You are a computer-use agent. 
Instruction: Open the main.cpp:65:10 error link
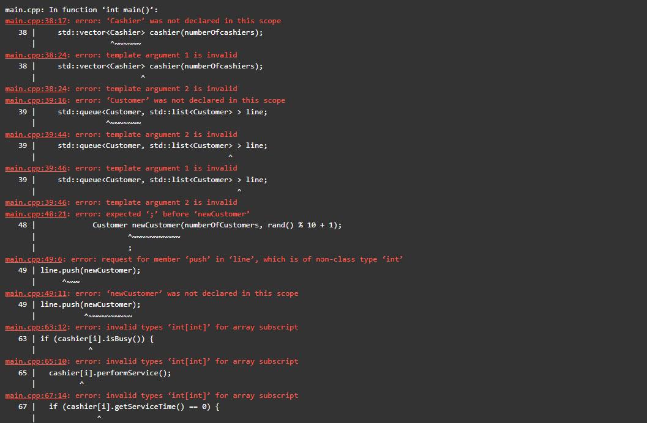coord(36,362)
